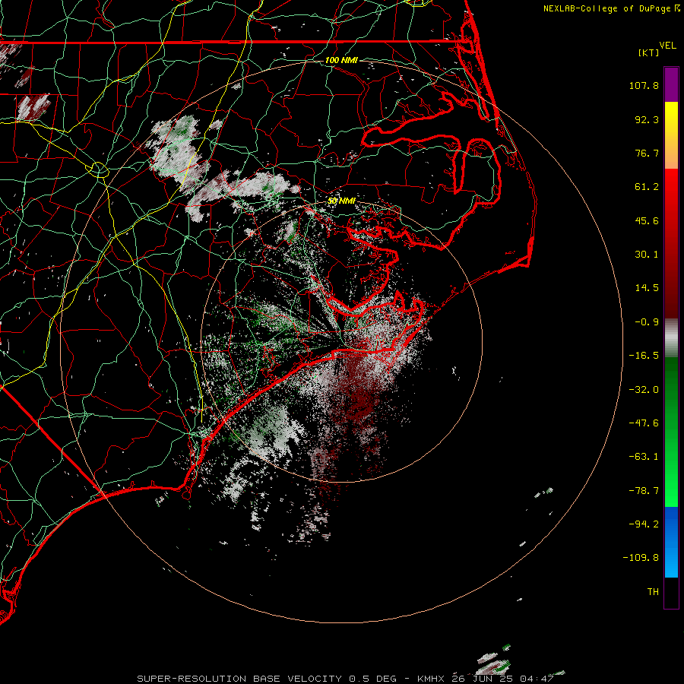
Task: Click the TH label on the legend
Action: [x=653, y=592]
